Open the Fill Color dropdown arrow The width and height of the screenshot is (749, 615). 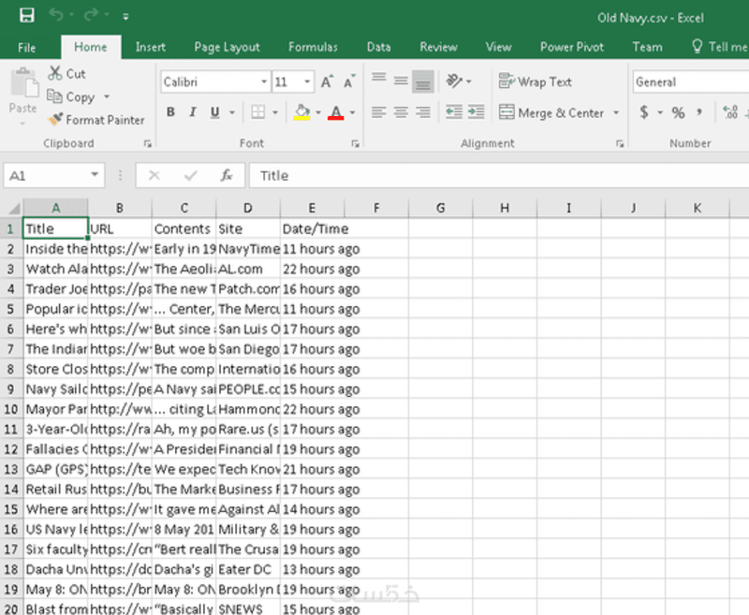click(318, 112)
